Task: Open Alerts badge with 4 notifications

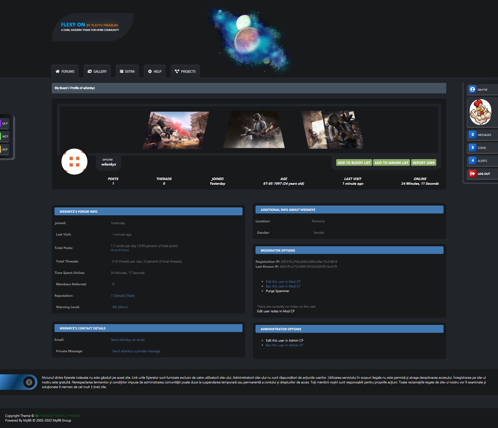Action: tap(473, 161)
